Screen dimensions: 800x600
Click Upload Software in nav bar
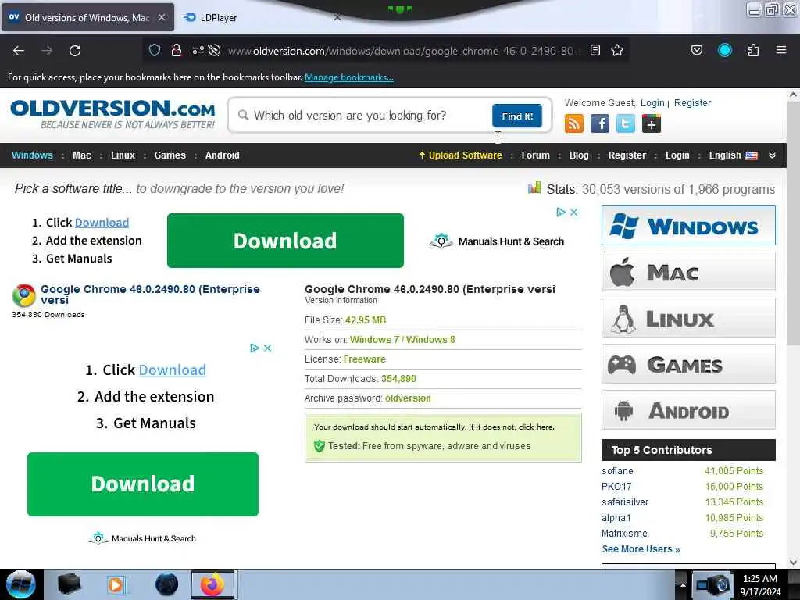(460, 155)
